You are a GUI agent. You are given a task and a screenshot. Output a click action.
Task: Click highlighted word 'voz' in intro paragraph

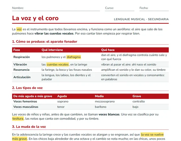pos(19,29)
